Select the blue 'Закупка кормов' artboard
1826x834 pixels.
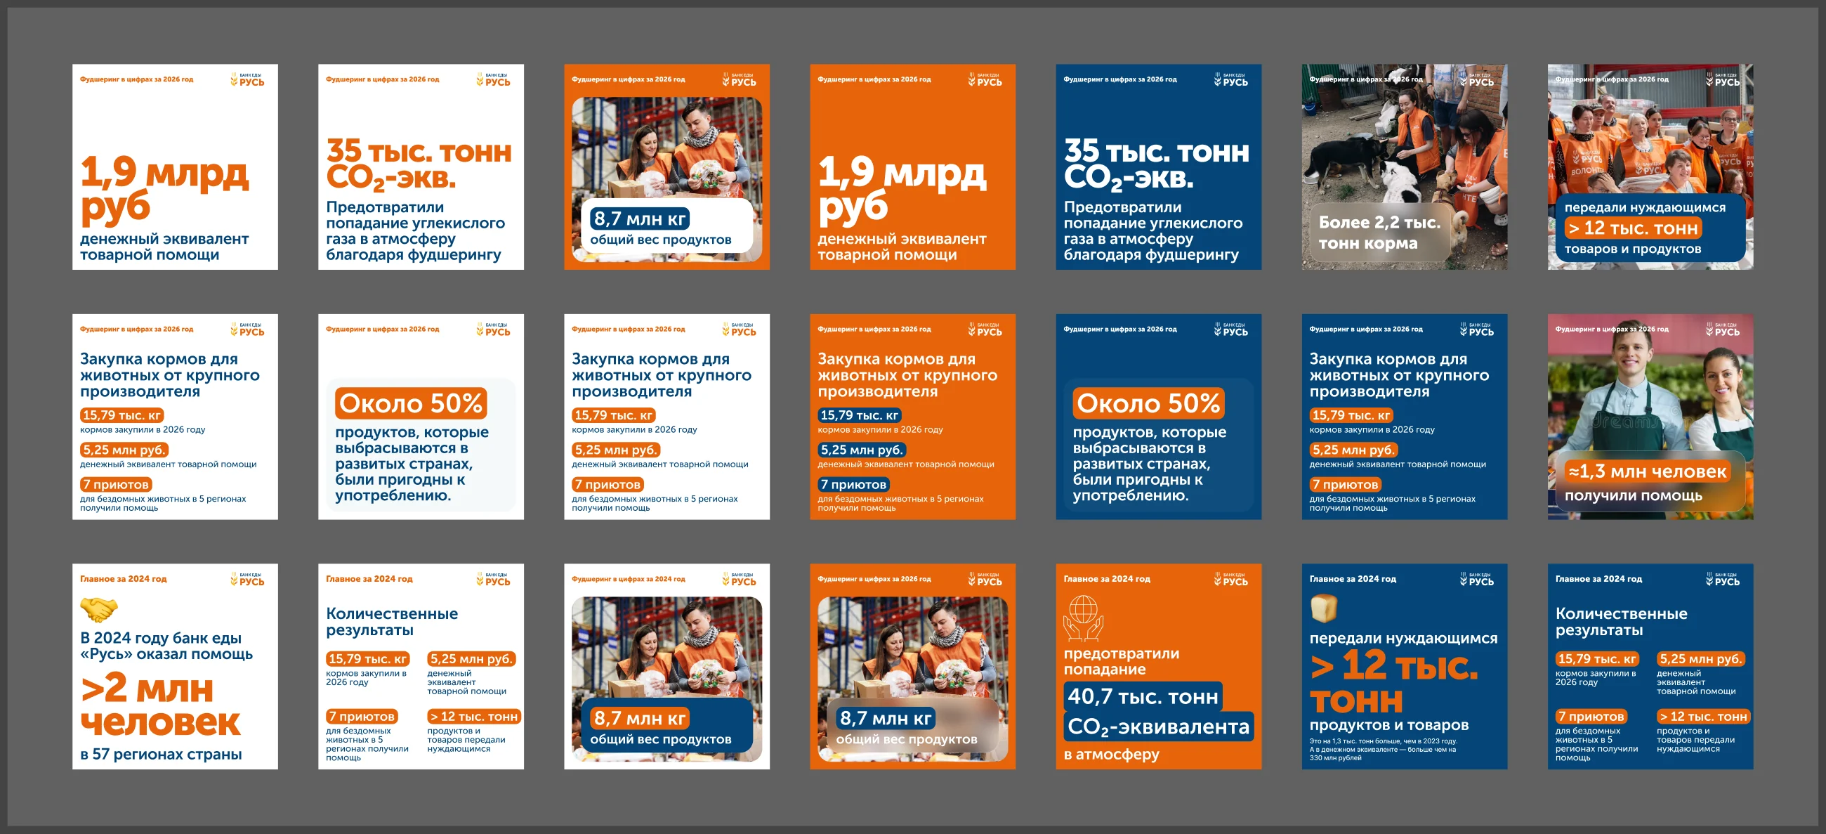(1405, 417)
